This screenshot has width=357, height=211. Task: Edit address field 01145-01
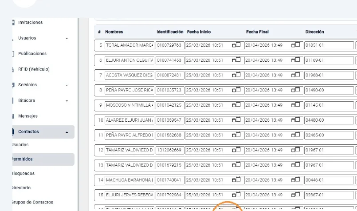point(329,105)
